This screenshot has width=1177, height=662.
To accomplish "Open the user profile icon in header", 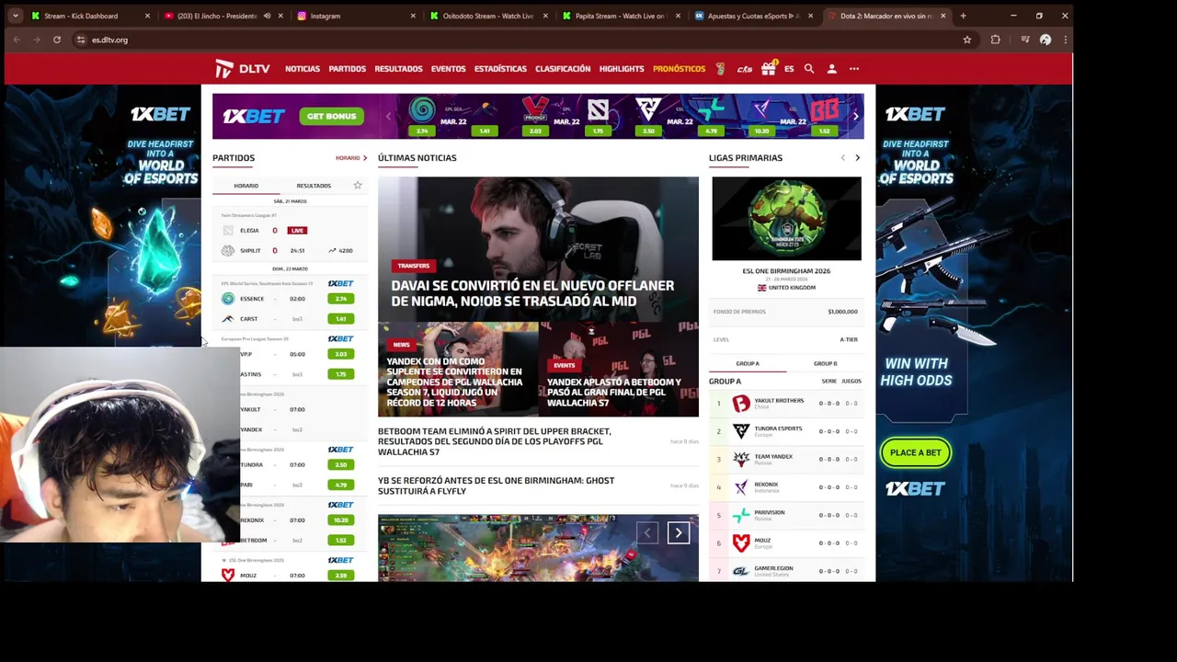I will pyautogui.click(x=831, y=69).
